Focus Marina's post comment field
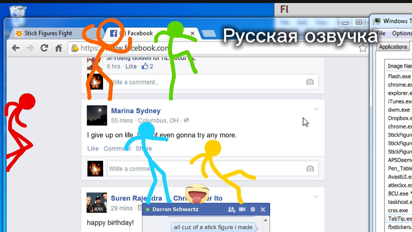Screen dimensions: 412x232 [x=213, y=168]
